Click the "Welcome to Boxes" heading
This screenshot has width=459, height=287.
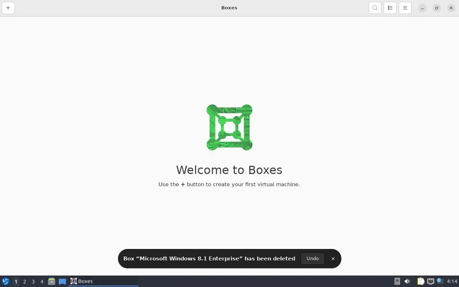(x=229, y=170)
